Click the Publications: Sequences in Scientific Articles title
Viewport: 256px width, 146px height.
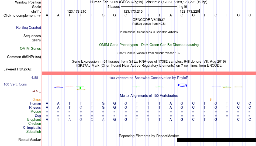point(149,32)
